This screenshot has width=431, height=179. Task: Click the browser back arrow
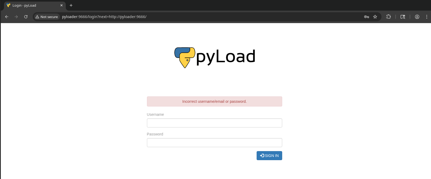[x=7, y=17]
